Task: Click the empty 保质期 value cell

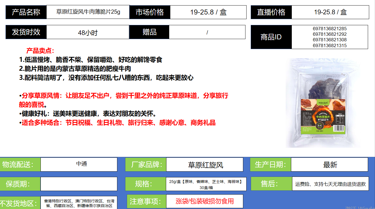Action: [x=79, y=184]
